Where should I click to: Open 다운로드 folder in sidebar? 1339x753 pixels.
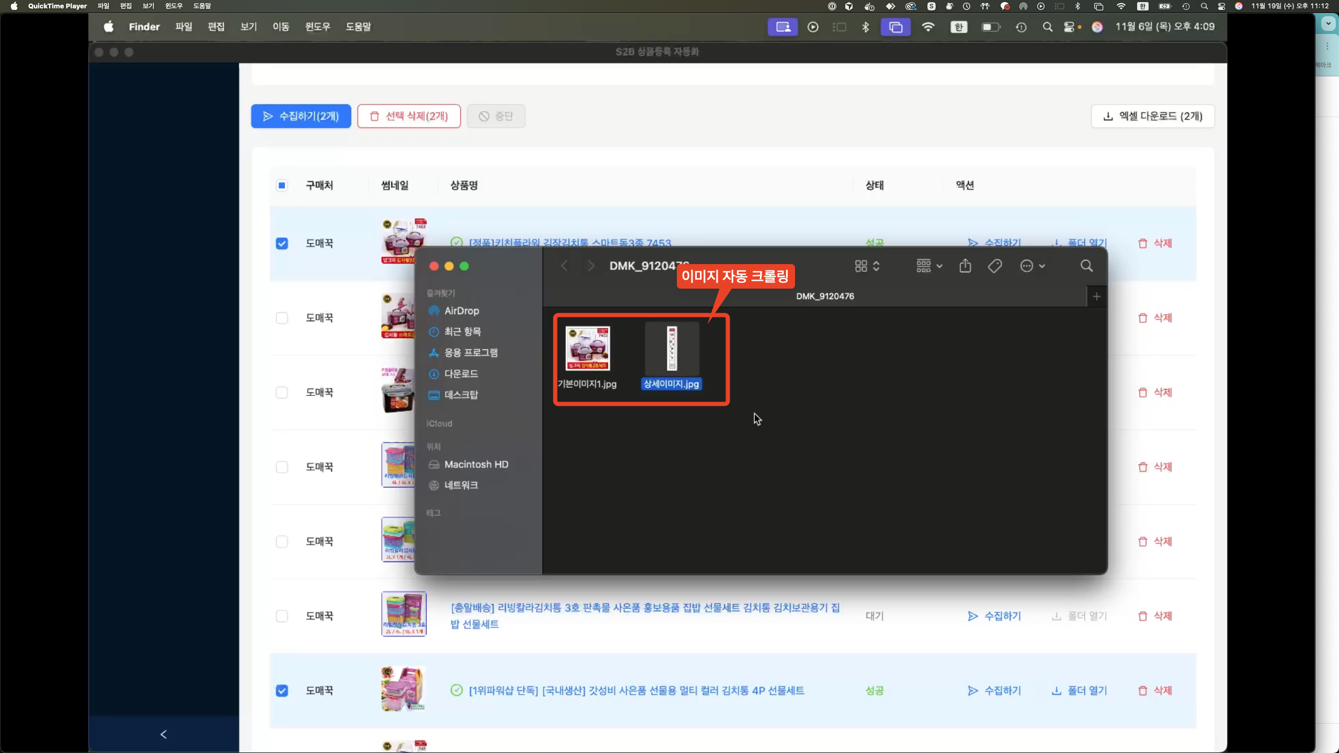tap(461, 374)
